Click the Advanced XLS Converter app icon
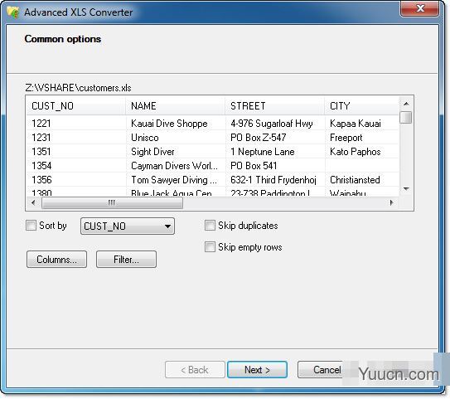This screenshot has width=450, height=399. (13, 12)
